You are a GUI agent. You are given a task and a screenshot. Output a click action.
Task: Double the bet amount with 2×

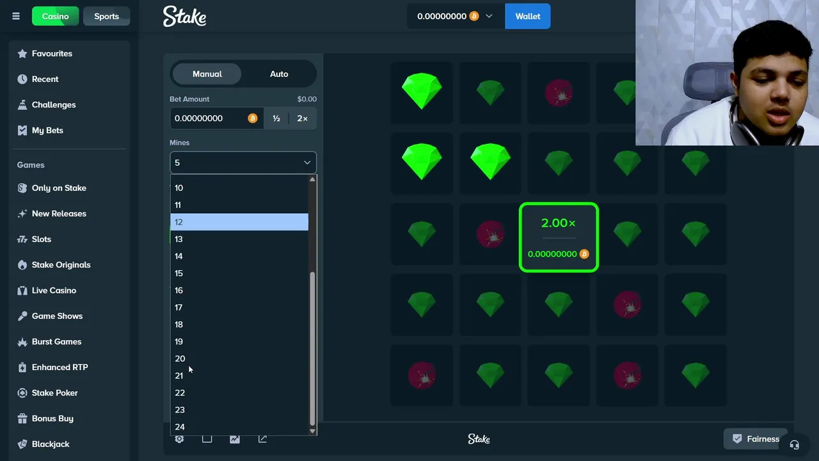303,118
